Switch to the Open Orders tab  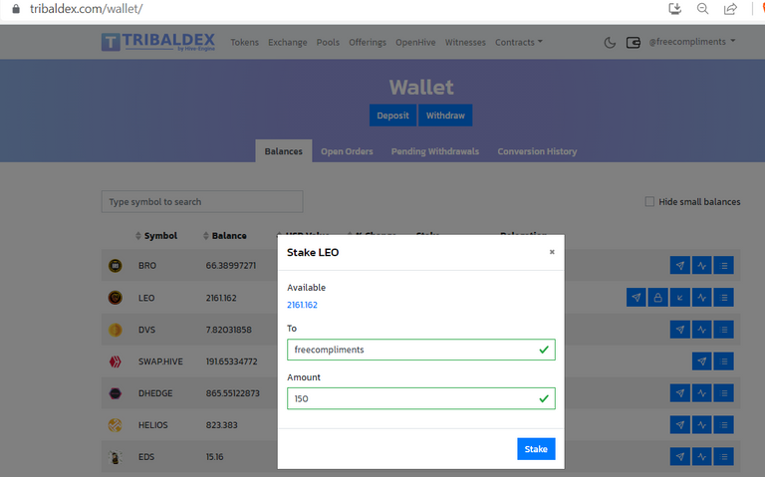(x=347, y=151)
